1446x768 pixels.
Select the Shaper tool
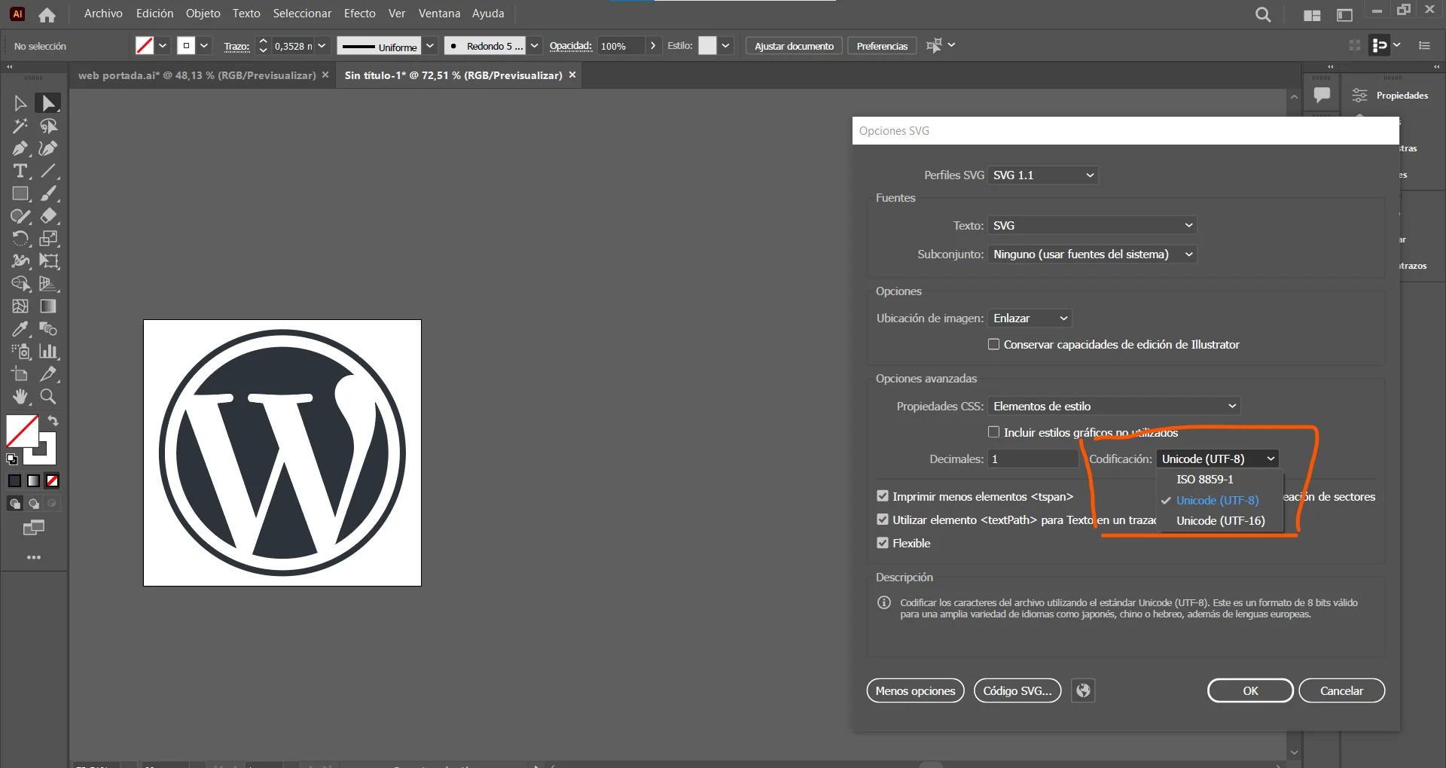click(20, 216)
